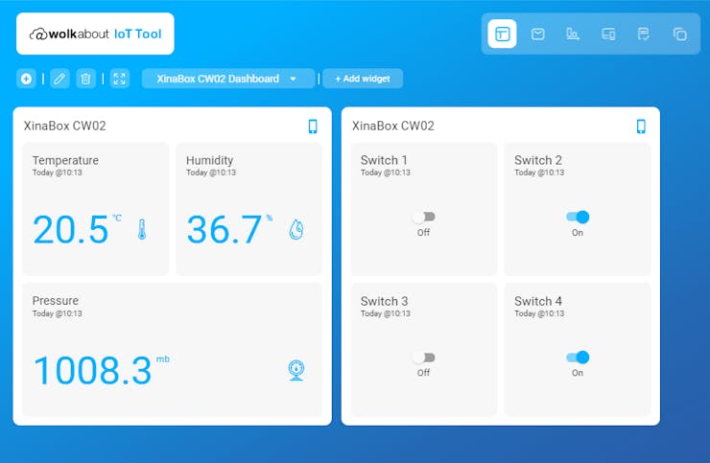Click the Switch 1 label
The width and height of the screenshot is (710, 463).
pos(384,160)
